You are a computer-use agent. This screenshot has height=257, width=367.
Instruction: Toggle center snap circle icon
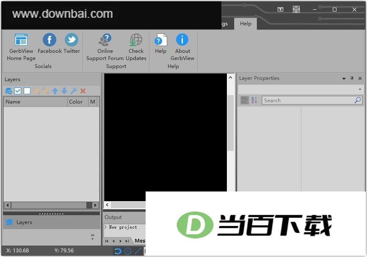pos(128,251)
